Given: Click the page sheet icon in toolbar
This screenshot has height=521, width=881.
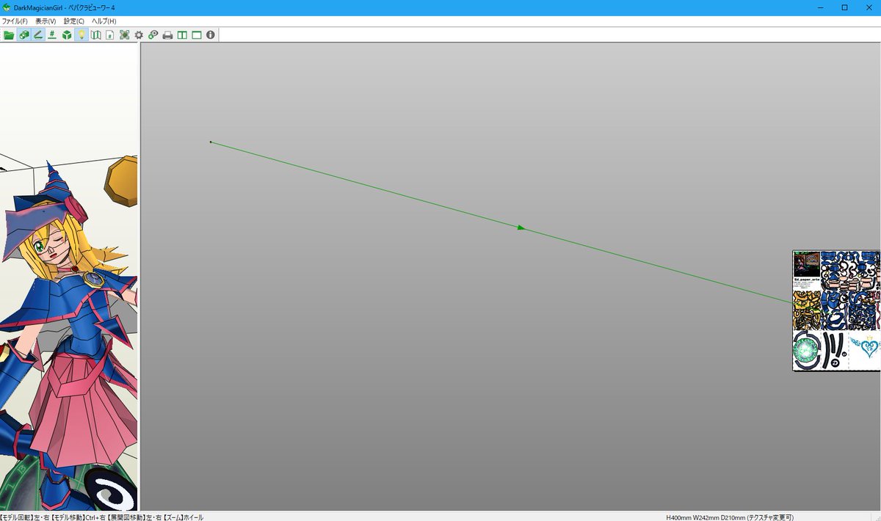Looking at the screenshot, I should point(109,34).
